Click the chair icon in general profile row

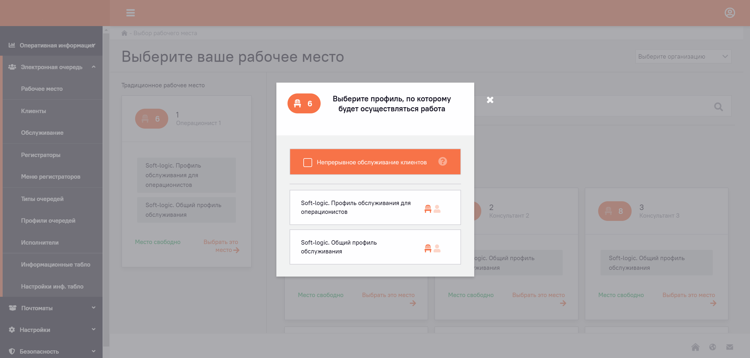click(428, 248)
